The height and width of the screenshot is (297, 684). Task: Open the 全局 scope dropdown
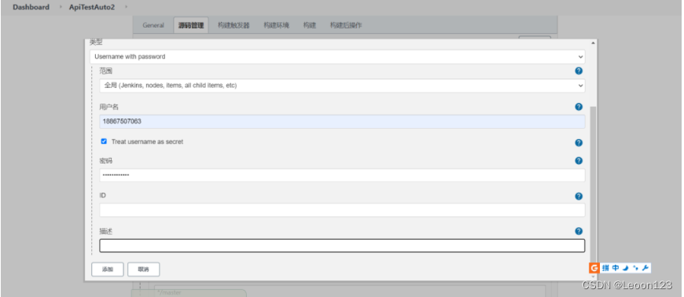tap(342, 86)
